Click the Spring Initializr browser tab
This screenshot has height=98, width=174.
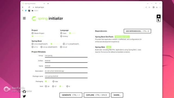tap(33, 4)
